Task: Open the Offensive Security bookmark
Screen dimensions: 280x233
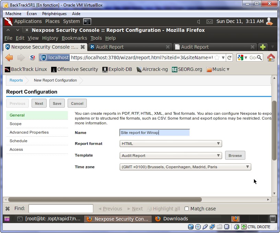Action: [x=74, y=69]
